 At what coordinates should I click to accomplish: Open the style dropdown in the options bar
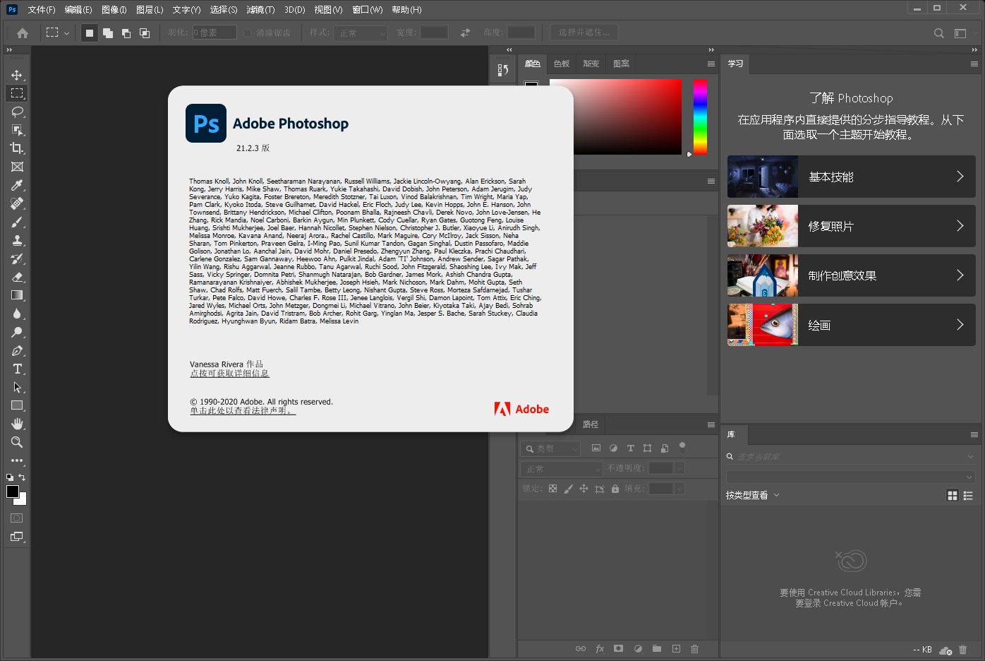[361, 32]
